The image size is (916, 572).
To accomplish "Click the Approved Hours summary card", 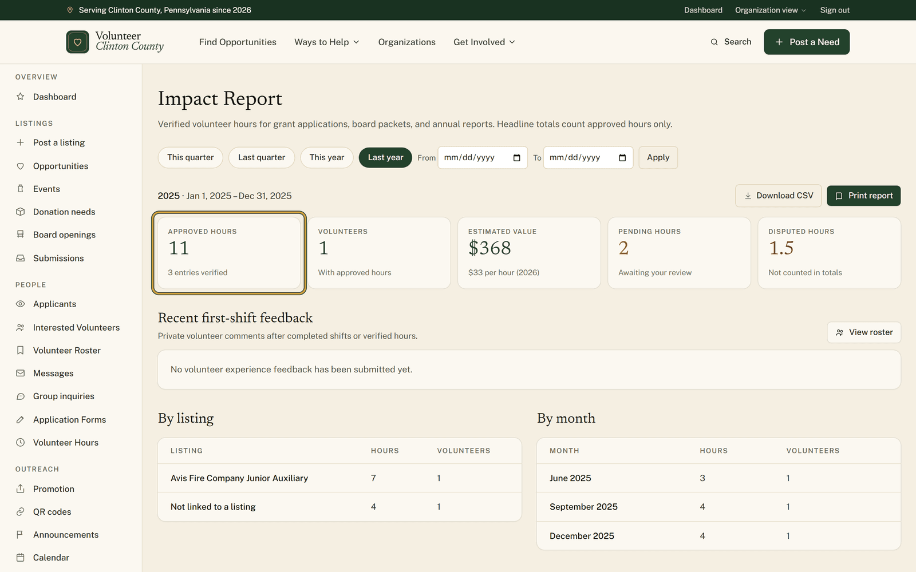I will [229, 253].
